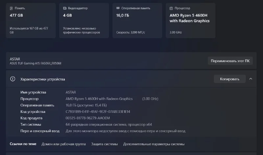Collapse the Характеристики устройства section chevron
The width and height of the screenshot is (263, 155).
pos(251,79)
